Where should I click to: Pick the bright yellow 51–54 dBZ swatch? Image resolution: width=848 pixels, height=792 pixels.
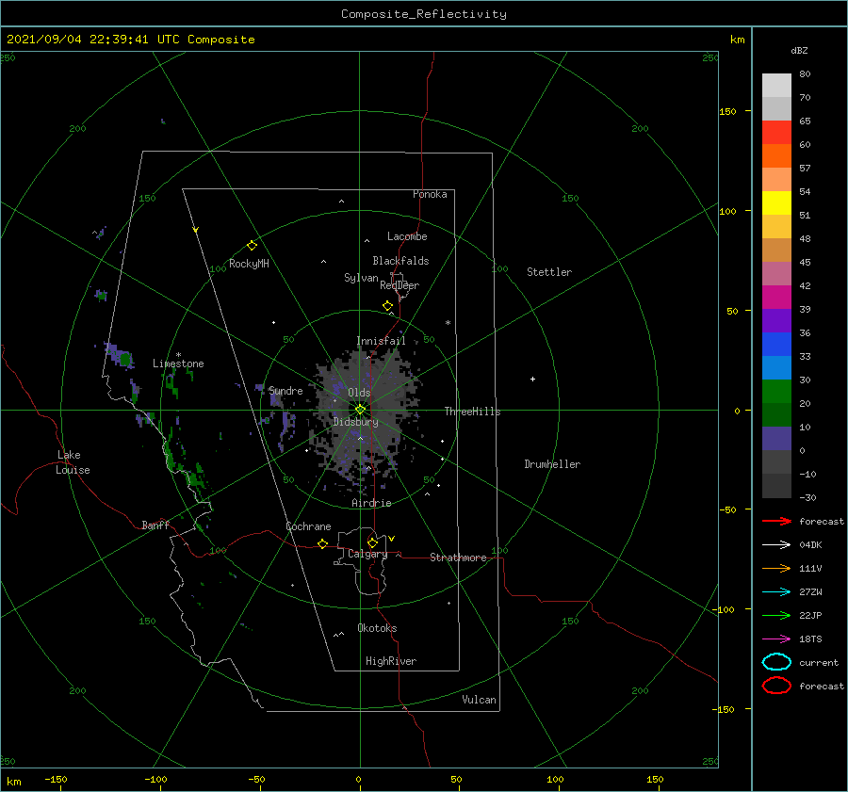coord(776,202)
